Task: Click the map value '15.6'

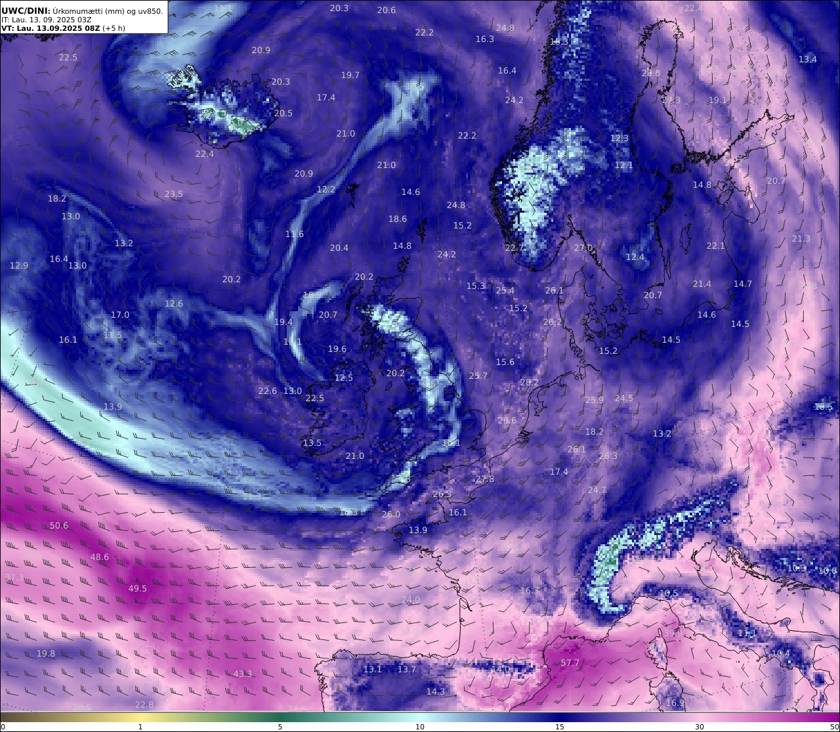Action: (505, 362)
